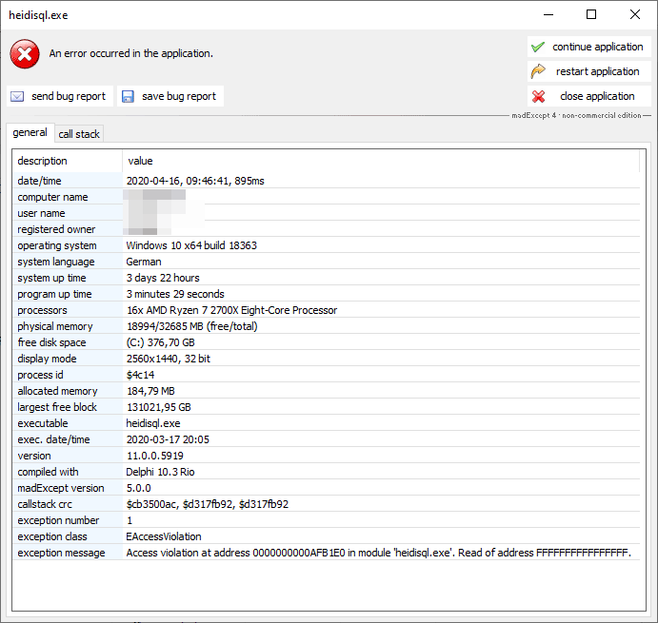
Task: Switch to the call stack tab
Action: [79, 134]
